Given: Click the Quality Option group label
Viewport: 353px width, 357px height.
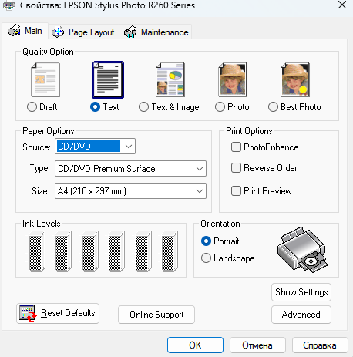Looking at the screenshot, I should 48,52.
